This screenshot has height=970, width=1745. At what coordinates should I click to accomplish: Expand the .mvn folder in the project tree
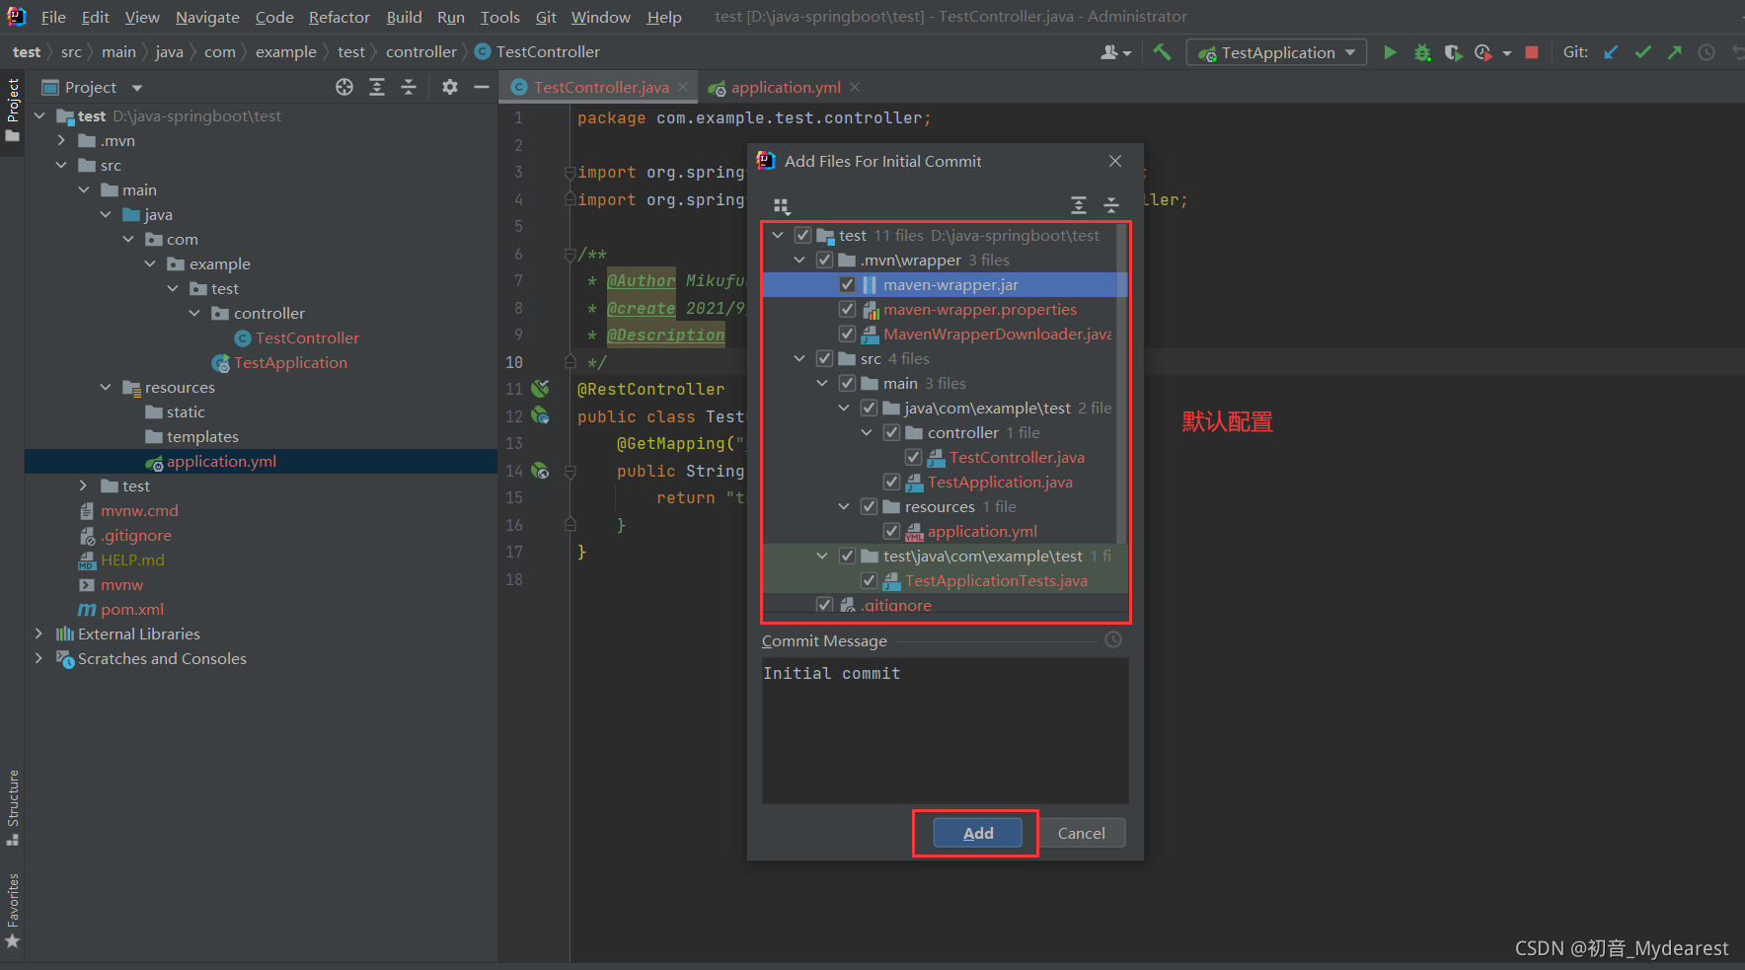(x=61, y=140)
